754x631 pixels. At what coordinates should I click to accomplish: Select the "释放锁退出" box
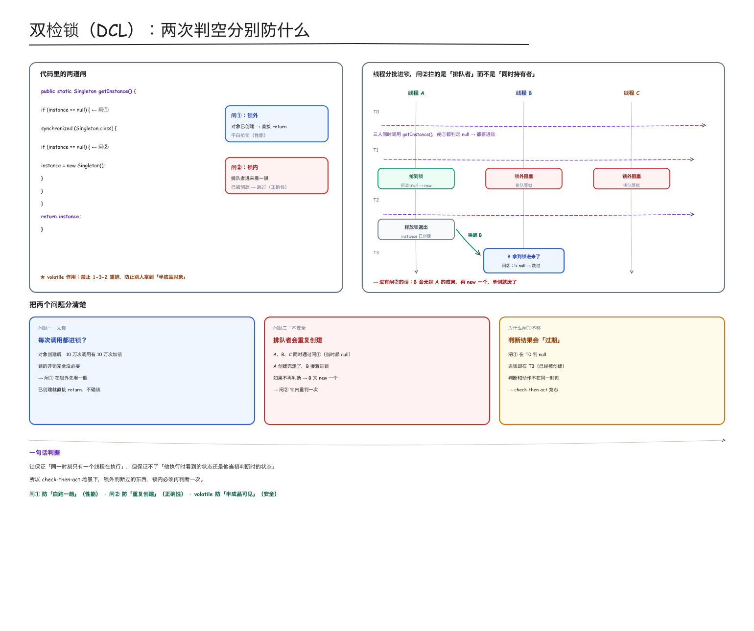(416, 229)
